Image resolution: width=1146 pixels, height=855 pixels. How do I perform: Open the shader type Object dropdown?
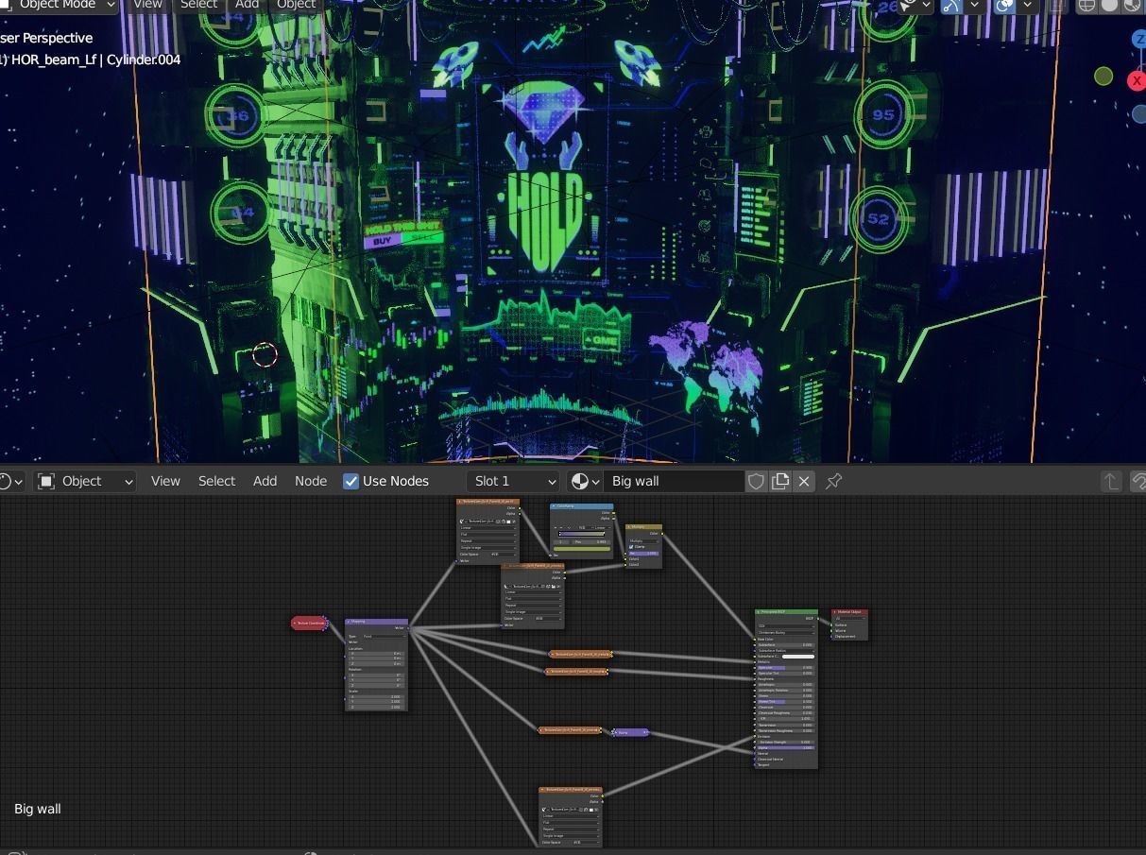tap(85, 481)
